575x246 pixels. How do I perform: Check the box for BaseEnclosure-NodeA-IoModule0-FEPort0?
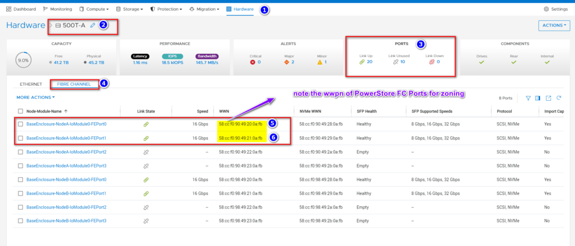(21, 124)
